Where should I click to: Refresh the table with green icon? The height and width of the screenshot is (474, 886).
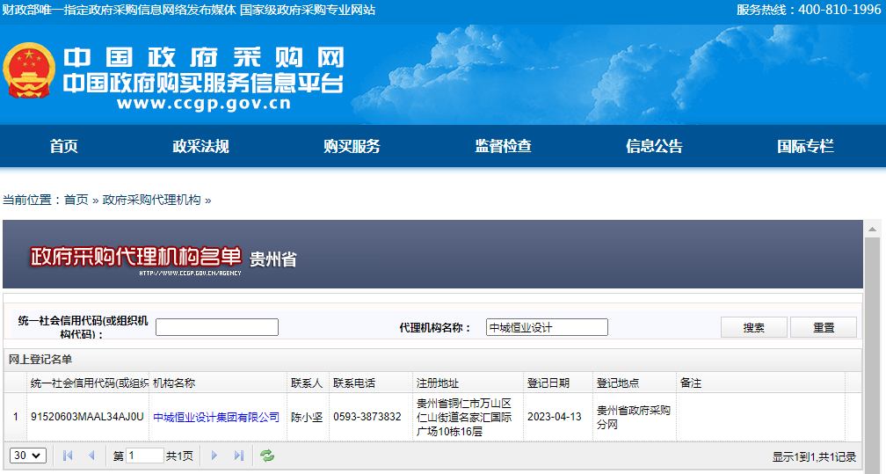[x=266, y=456]
